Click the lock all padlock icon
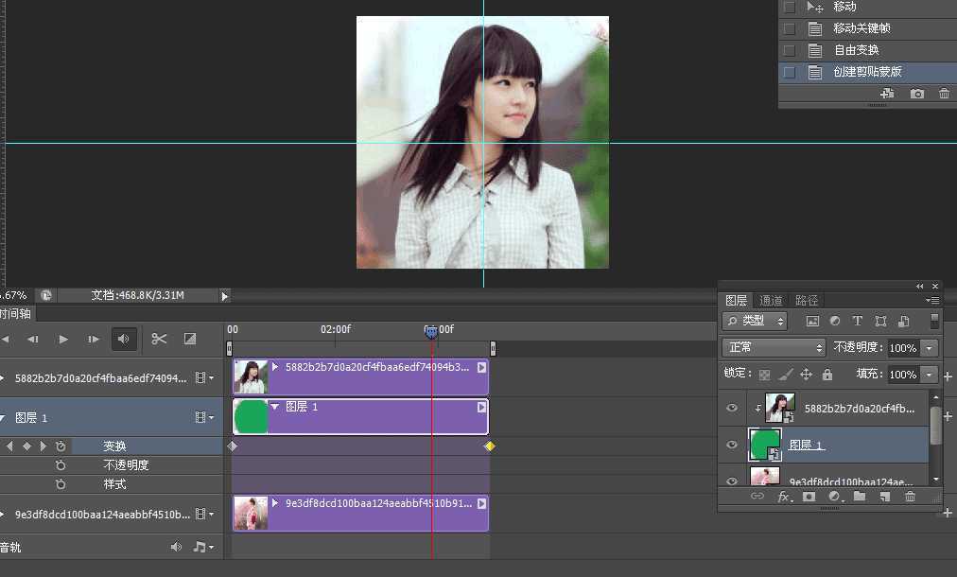The width and height of the screenshot is (957, 577). 827,375
